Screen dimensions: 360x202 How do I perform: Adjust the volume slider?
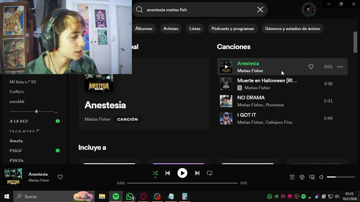pyautogui.click(x=341, y=177)
